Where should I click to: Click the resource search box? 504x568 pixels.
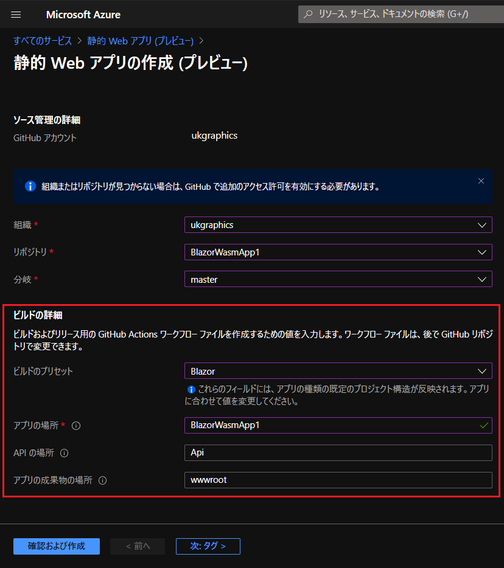tap(401, 14)
